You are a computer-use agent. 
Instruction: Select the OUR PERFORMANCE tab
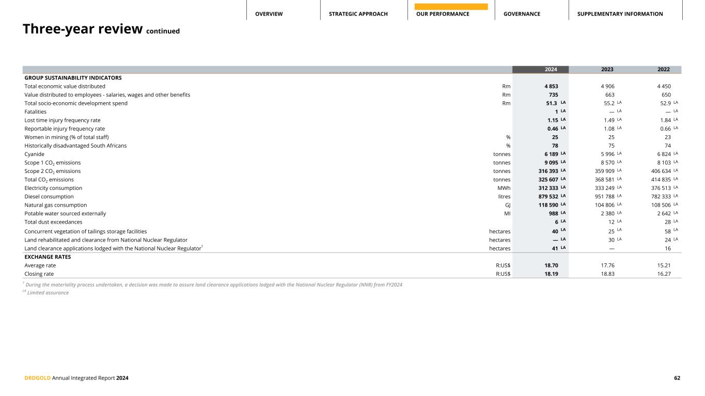coord(443,14)
